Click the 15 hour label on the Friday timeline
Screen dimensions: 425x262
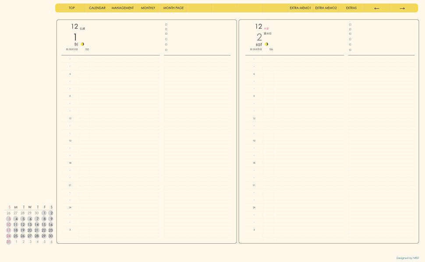tap(70, 141)
